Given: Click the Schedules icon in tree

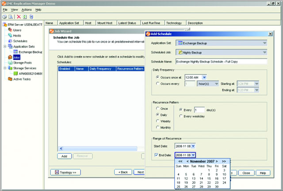Looking at the screenshot, I should (10, 41).
